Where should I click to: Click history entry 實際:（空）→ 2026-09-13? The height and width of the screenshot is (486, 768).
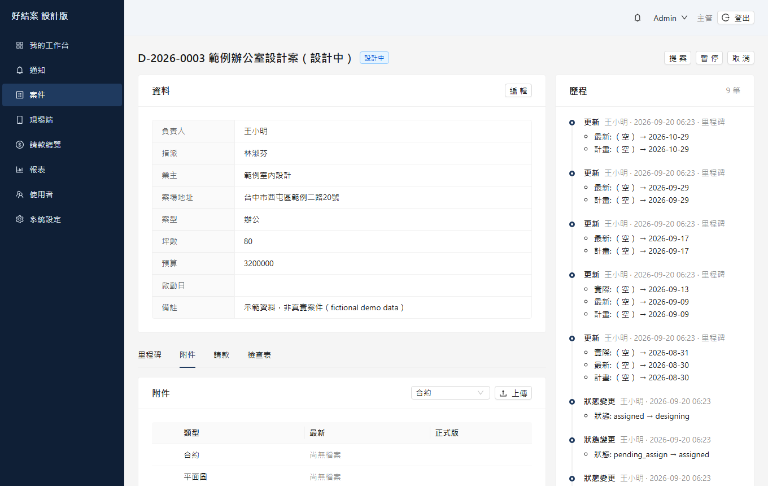tap(642, 289)
